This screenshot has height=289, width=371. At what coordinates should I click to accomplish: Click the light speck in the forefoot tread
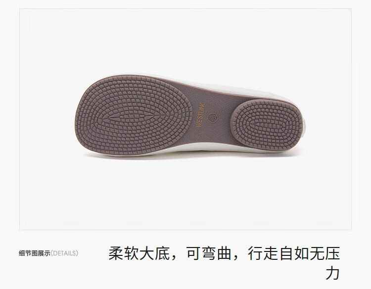point(150,142)
